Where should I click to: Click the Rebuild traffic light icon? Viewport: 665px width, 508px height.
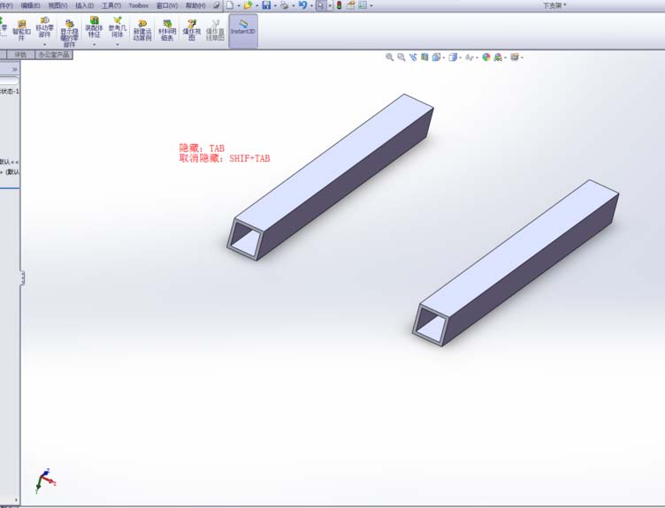click(x=339, y=5)
